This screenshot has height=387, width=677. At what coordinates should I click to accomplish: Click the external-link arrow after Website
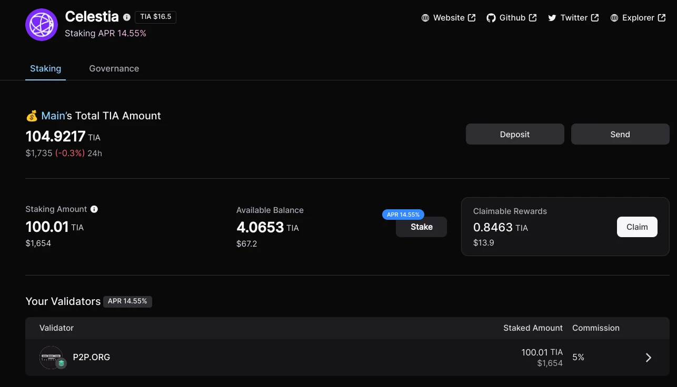tap(472, 18)
